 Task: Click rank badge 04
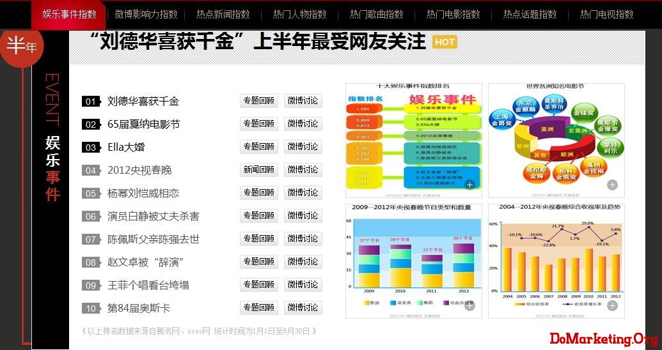tap(91, 171)
